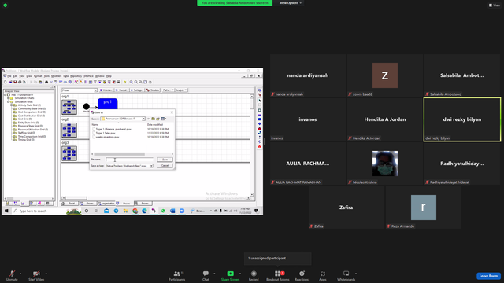This screenshot has height=283, width=504.
Task: Open the Zoom Apps panel
Action: pos(323,275)
